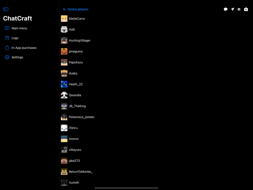Select player name xWayvez
Screen dimensions: 253x190
(x=75, y=150)
